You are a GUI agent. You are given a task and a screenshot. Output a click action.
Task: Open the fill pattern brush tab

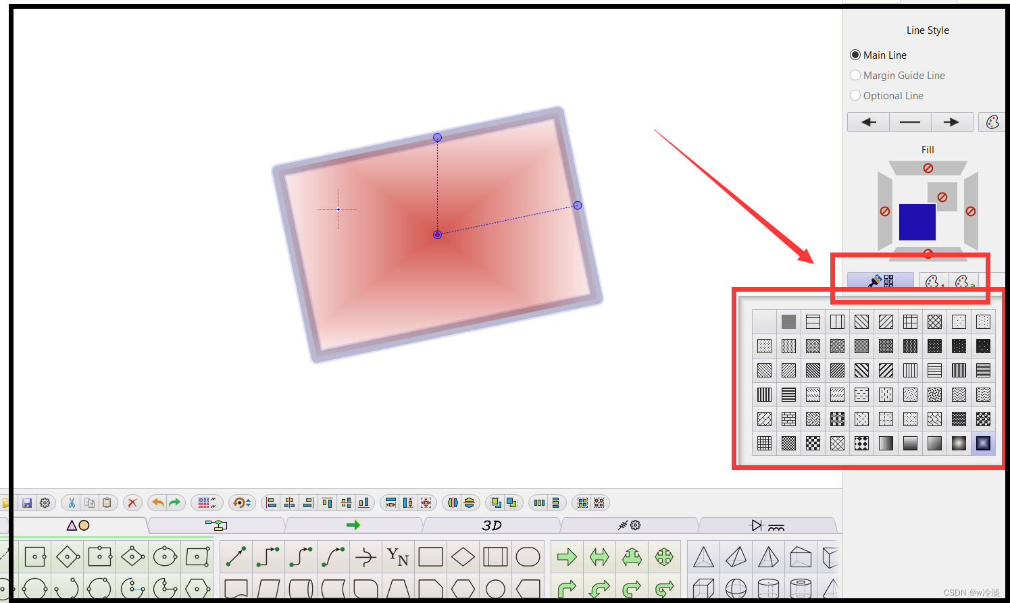click(881, 281)
